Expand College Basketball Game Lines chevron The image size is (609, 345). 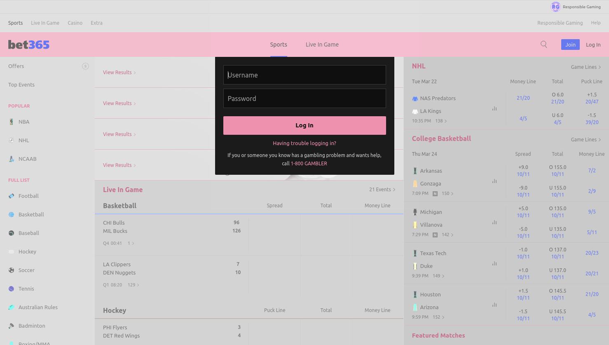pos(600,140)
